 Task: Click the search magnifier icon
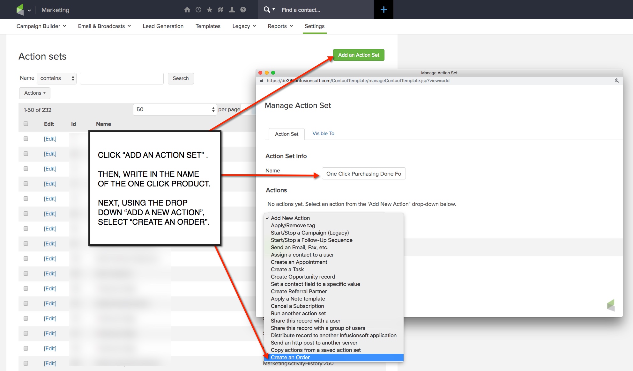click(267, 10)
